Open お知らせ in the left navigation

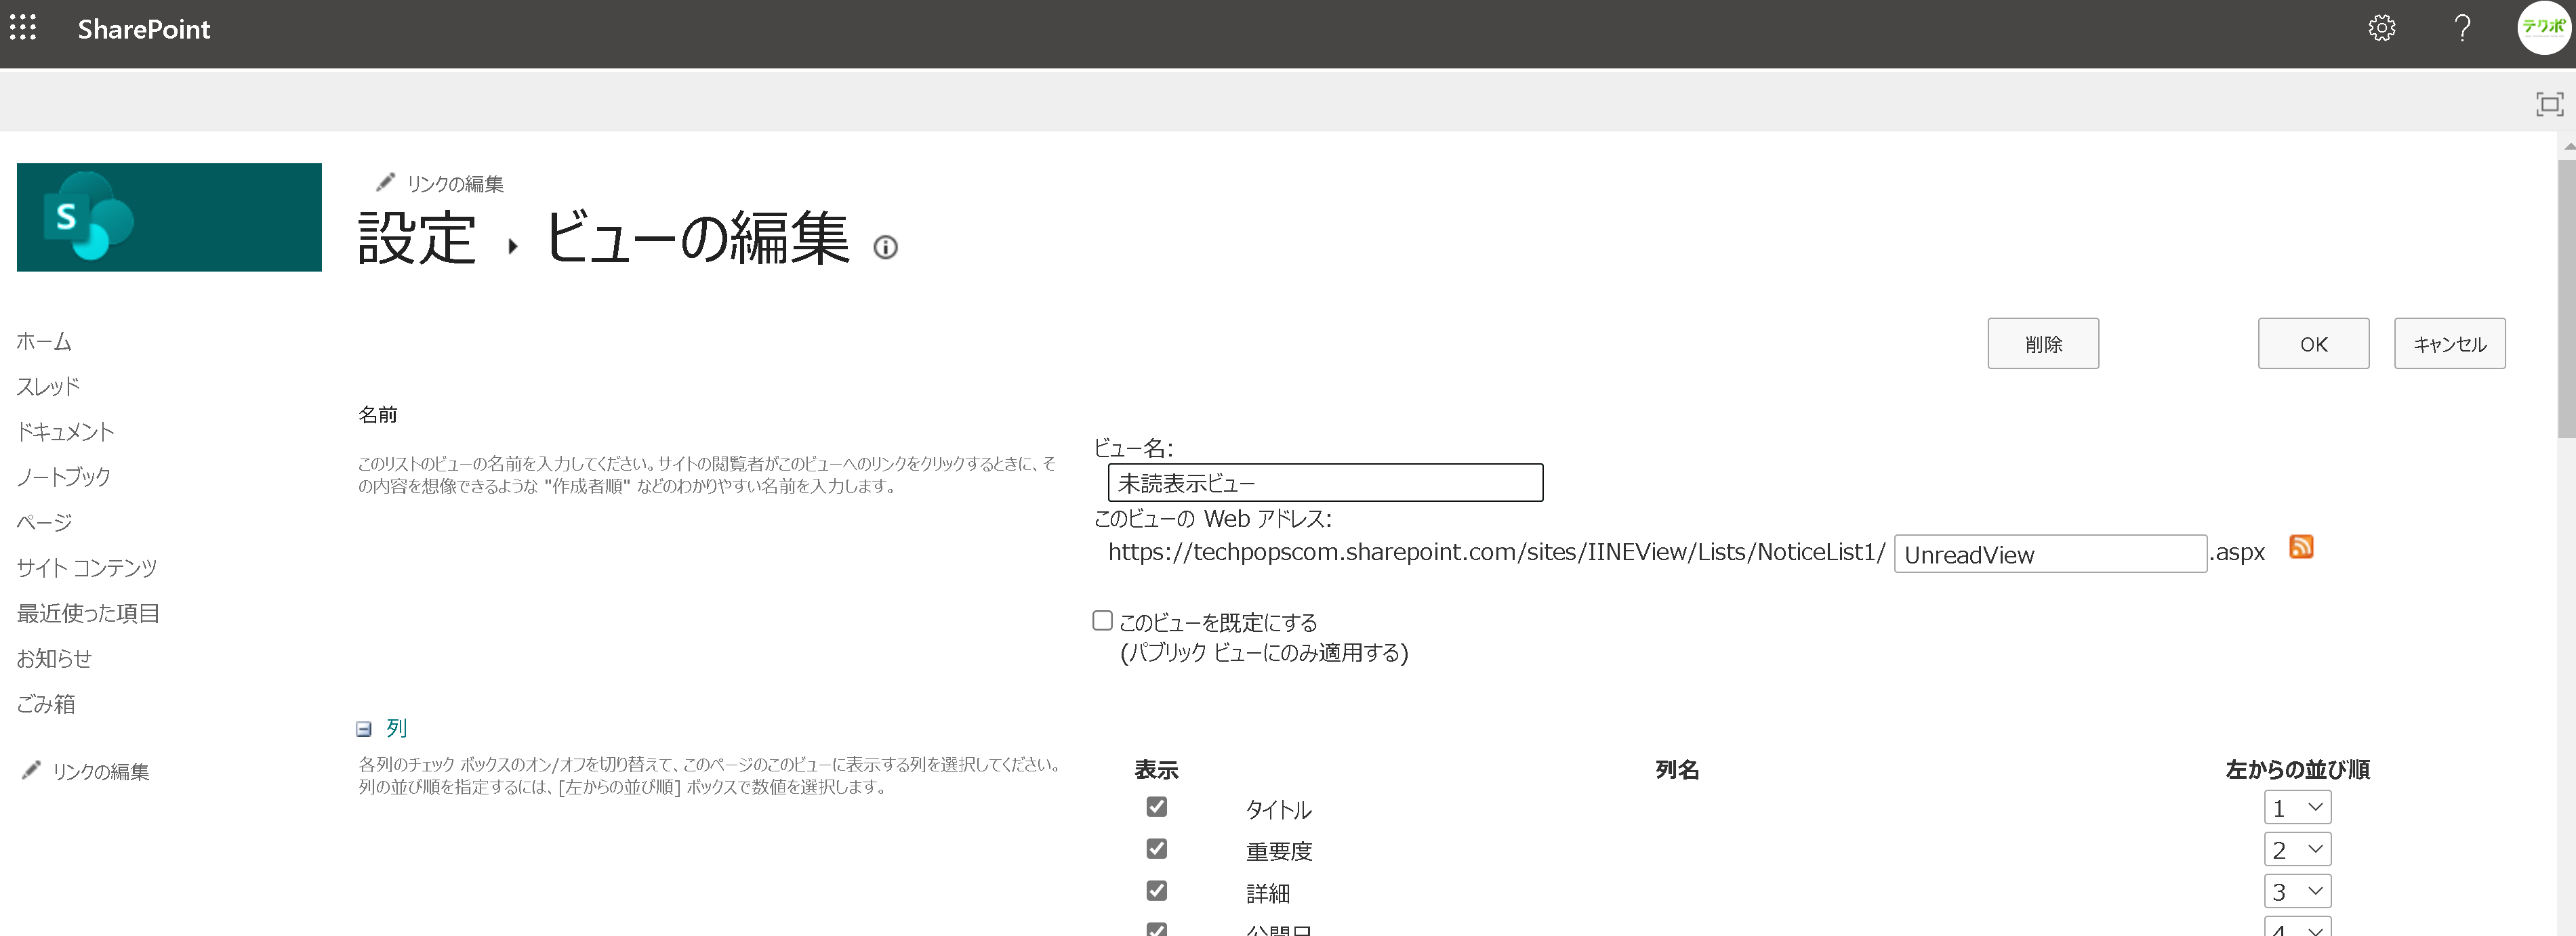[x=54, y=658]
